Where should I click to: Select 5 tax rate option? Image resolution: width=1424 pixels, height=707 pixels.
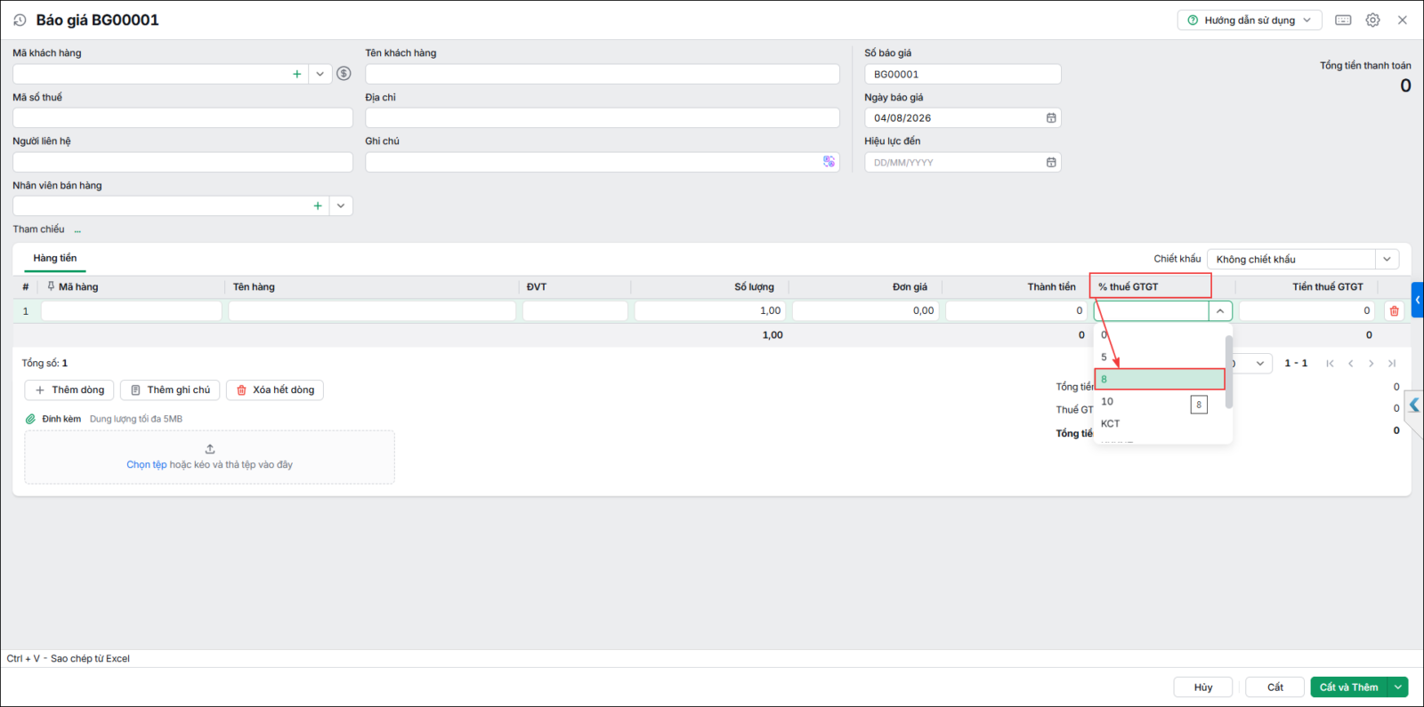click(x=1159, y=357)
